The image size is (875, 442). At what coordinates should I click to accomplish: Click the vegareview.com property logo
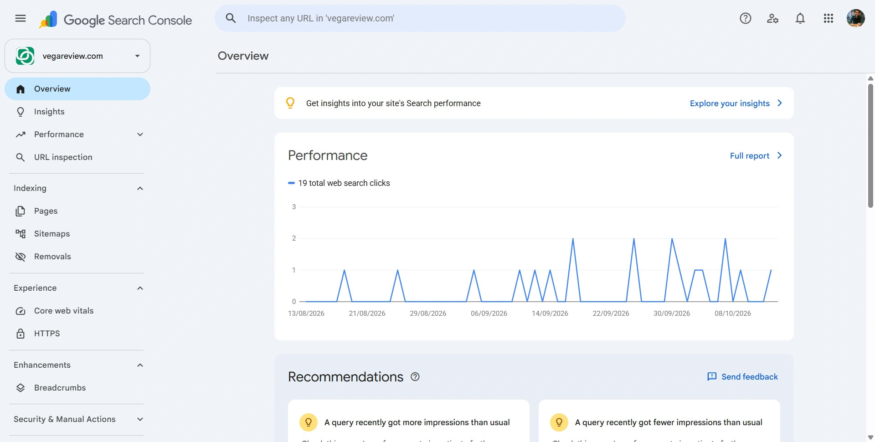pos(25,56)
